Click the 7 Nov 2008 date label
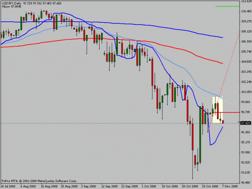Image resolution: width=252 pixels, height=189 pixels. coord(230,186)
